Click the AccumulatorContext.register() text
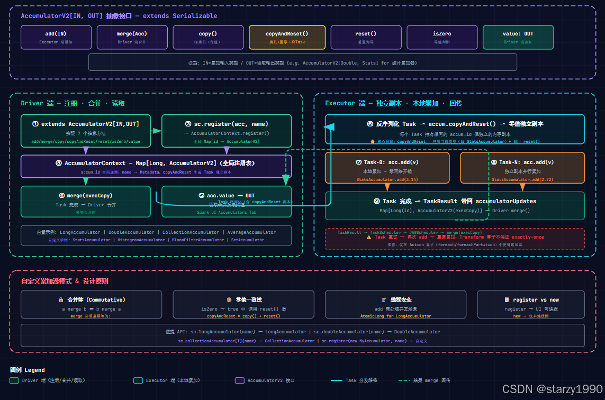 coord(230,133)
